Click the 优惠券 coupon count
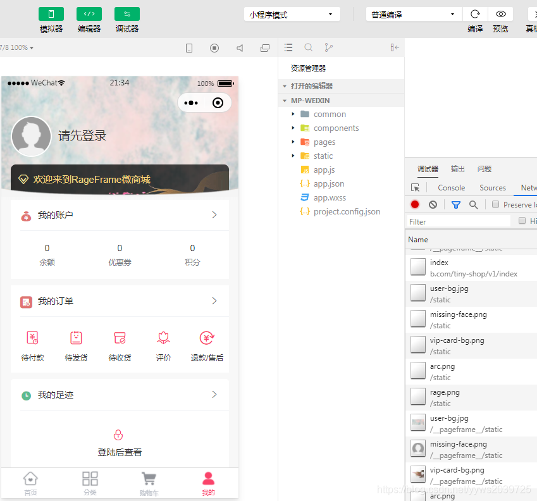Viewport: 537px width, 501px height. 120,255
